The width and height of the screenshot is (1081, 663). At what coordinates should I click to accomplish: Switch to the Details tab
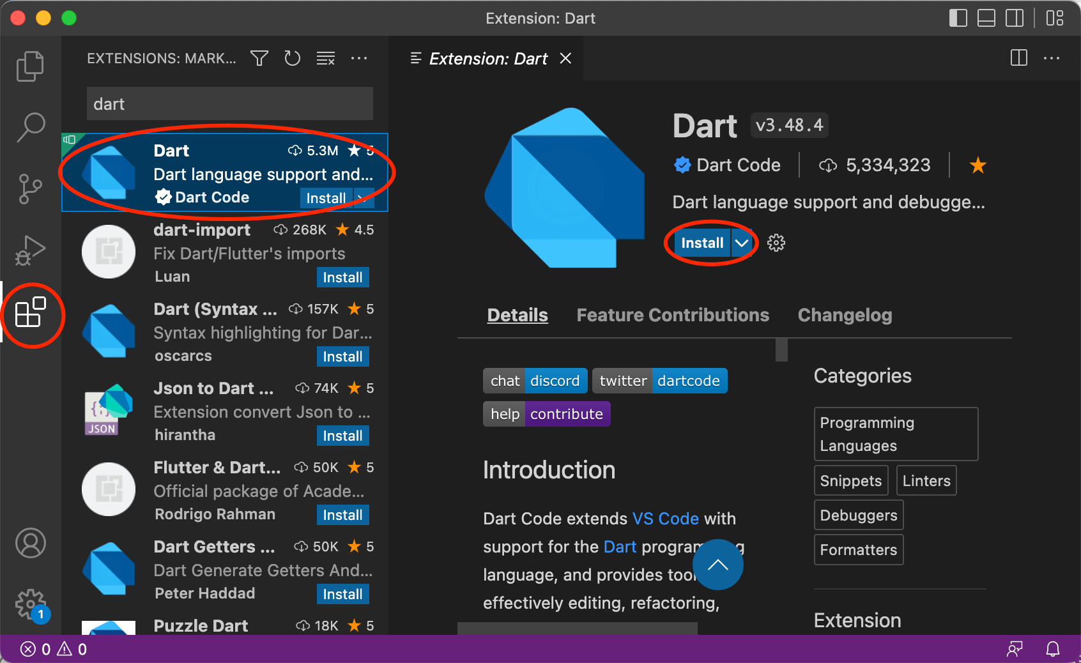[517, 315]
